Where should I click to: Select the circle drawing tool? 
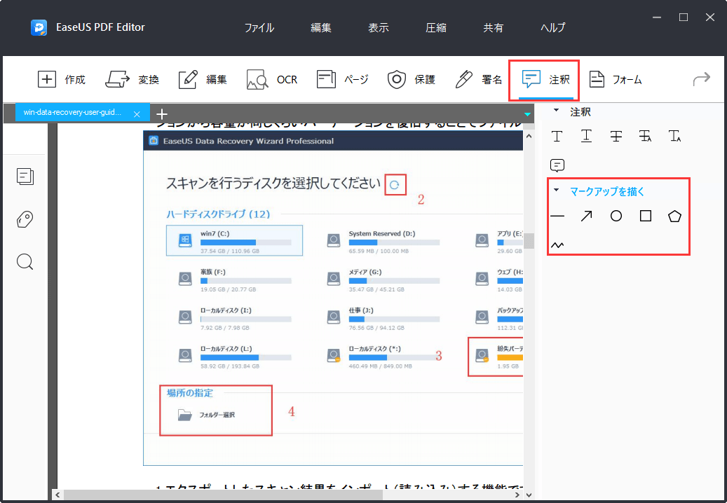tap(616, 216)
